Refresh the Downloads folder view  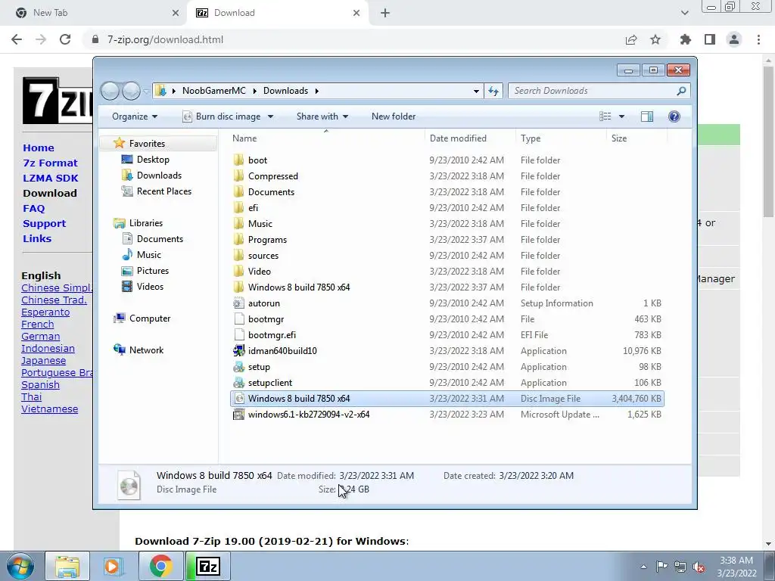click(493, 91)
